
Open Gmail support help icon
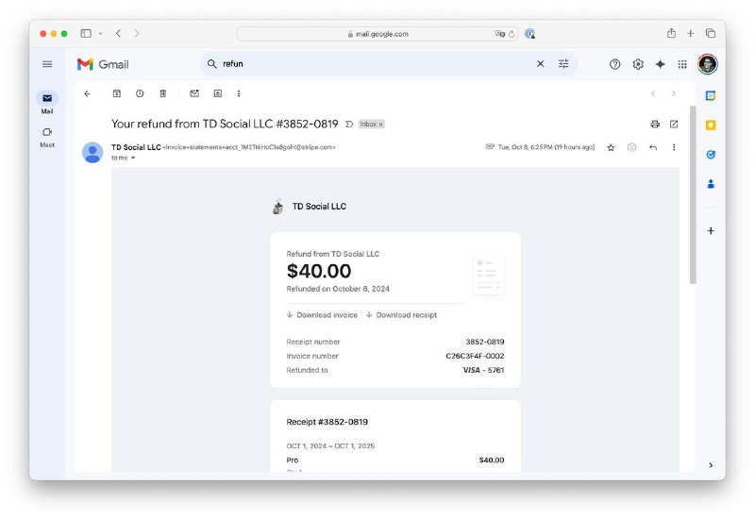pyautogui.click(x=615, y=64)
